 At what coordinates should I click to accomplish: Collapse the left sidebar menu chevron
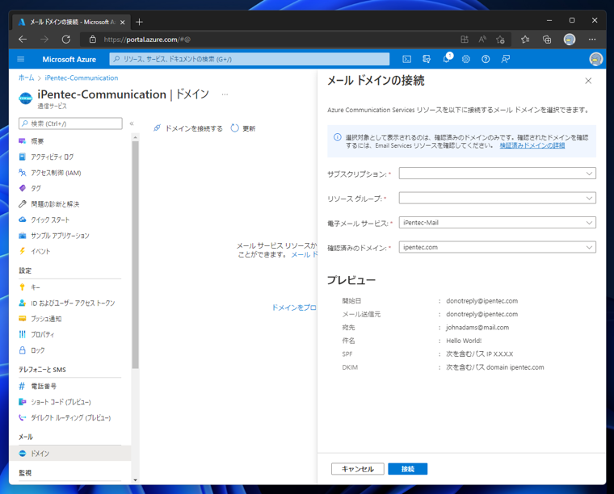pyautogui.click(x=132, y=123)
